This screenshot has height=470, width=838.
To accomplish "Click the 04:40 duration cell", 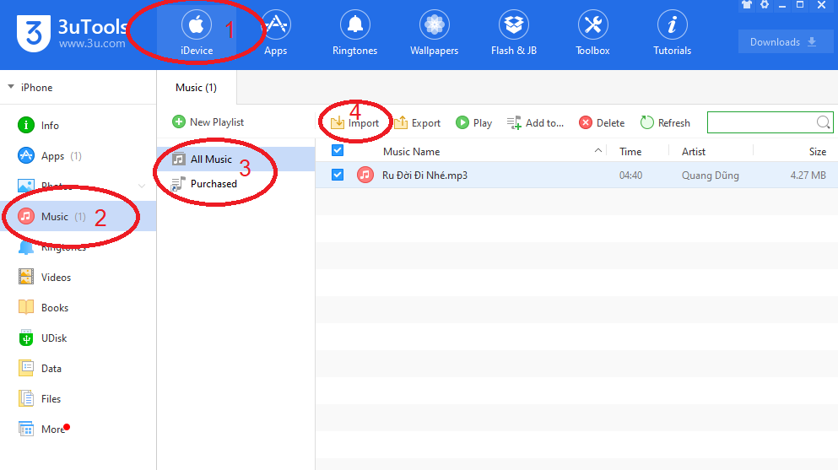I will tap(630, 176).
